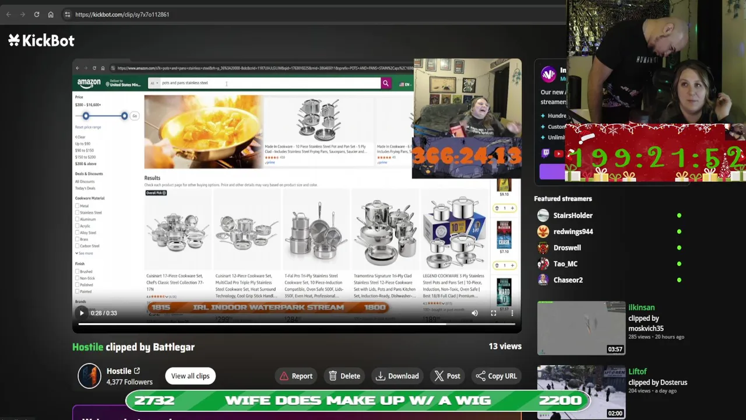Open Hostile external channel link
The height and width of the screenshot is (420, 746).
click(x=137, y=371)
